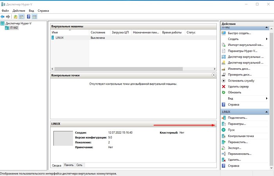Click the Подключить icon for LINUX
Viewport: 274px width, 176px height.
point(224,118)
